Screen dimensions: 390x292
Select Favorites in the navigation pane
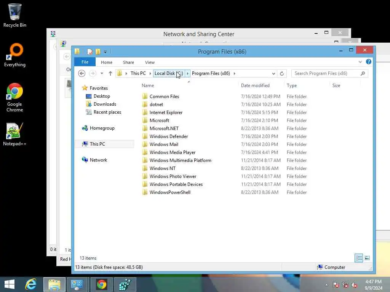point(99,88)
